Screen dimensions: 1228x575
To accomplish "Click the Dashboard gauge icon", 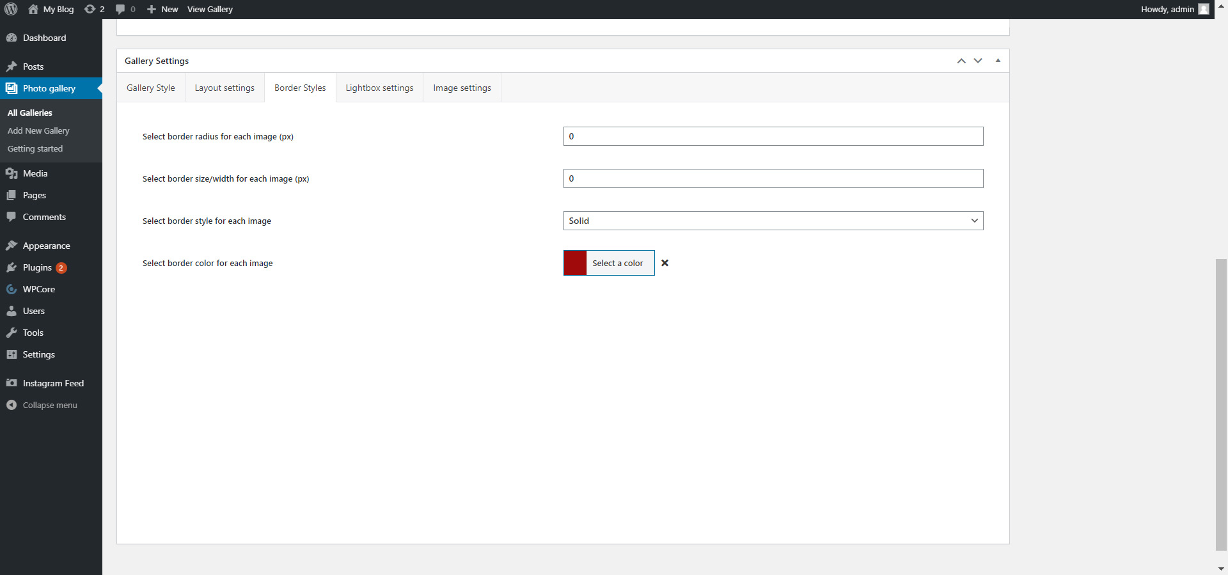I will (x=12, y=38).
